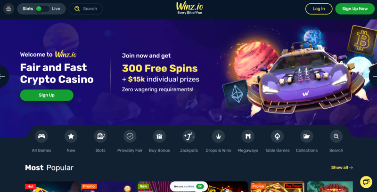
Task: Accept cookies with OK button
Action: tap(200, 186)
